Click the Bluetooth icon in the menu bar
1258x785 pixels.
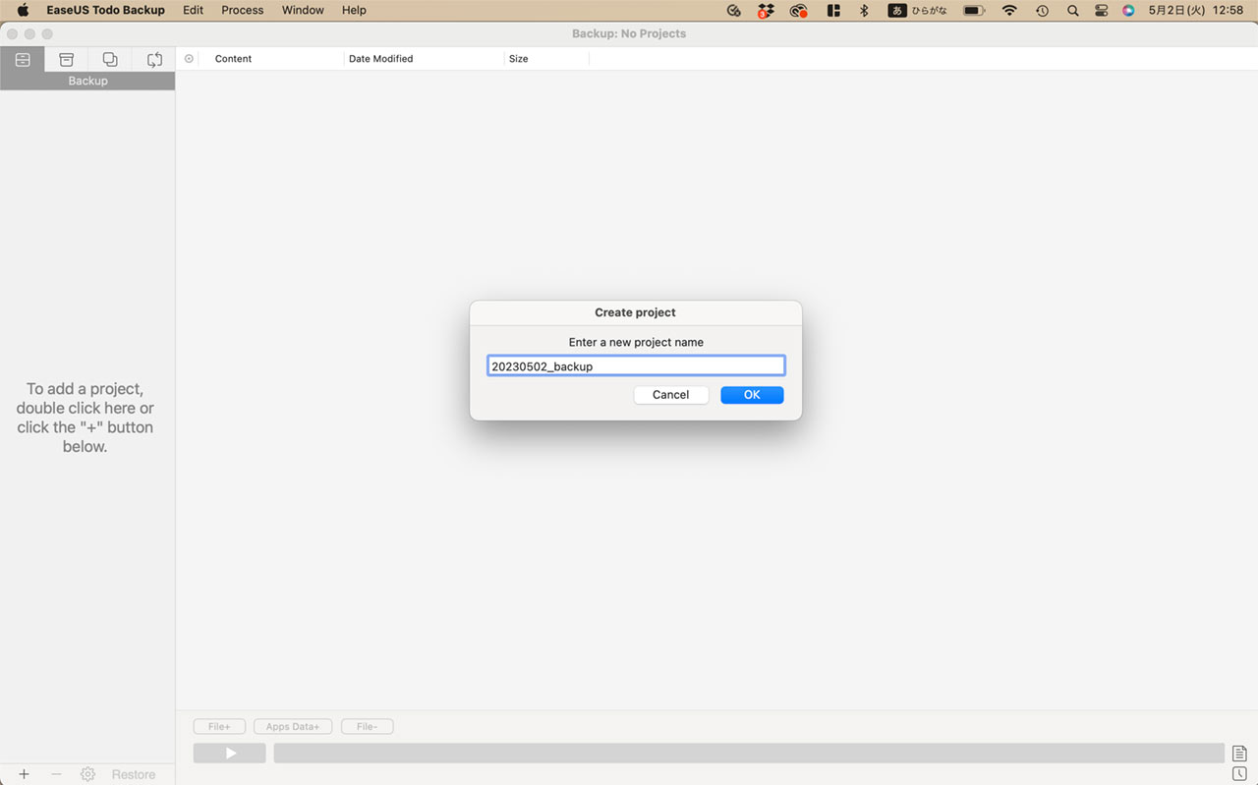coord(863,10)
